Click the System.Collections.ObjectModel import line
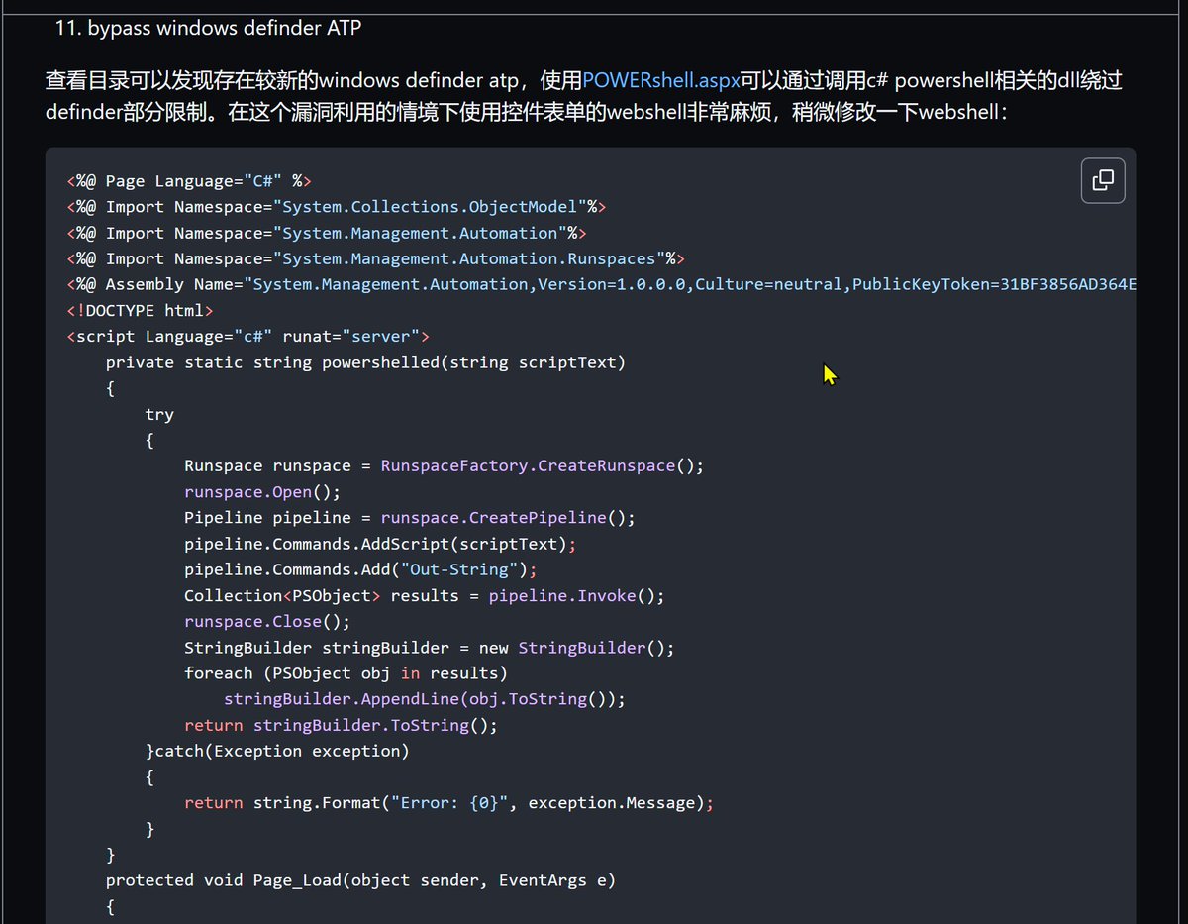This screenshot has width=1188, height=924. [337, 207]
